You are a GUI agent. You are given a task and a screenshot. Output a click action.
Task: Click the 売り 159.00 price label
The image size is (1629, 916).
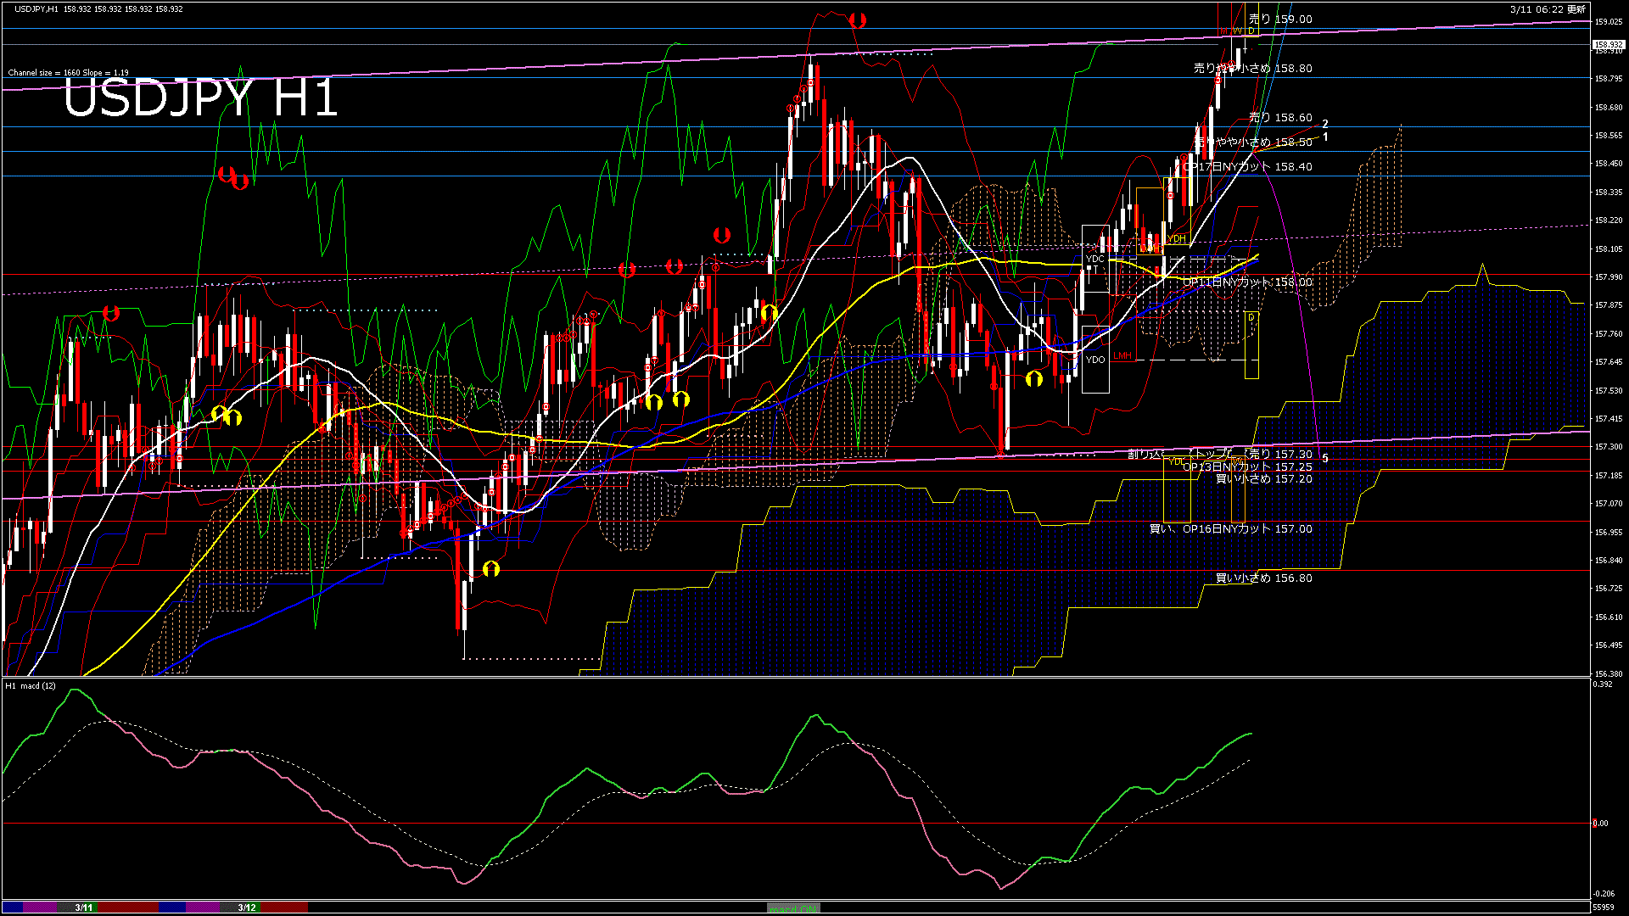click(1280, 19)
